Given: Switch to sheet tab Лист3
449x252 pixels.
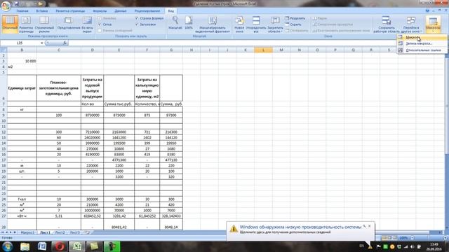Looking at the screenshot, I should coord(75,232).
